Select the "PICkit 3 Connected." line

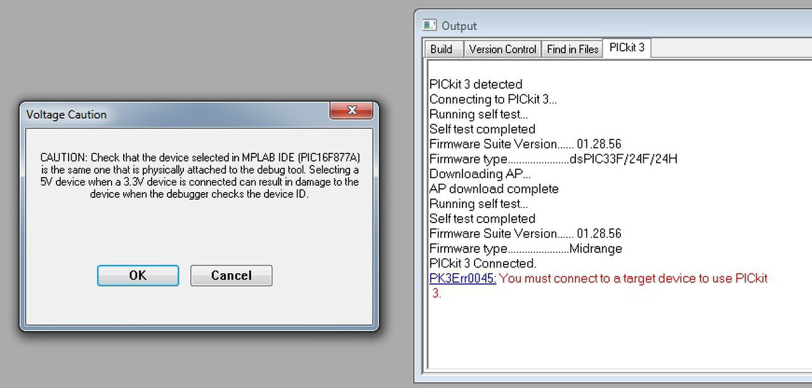[x=483, y=263]
